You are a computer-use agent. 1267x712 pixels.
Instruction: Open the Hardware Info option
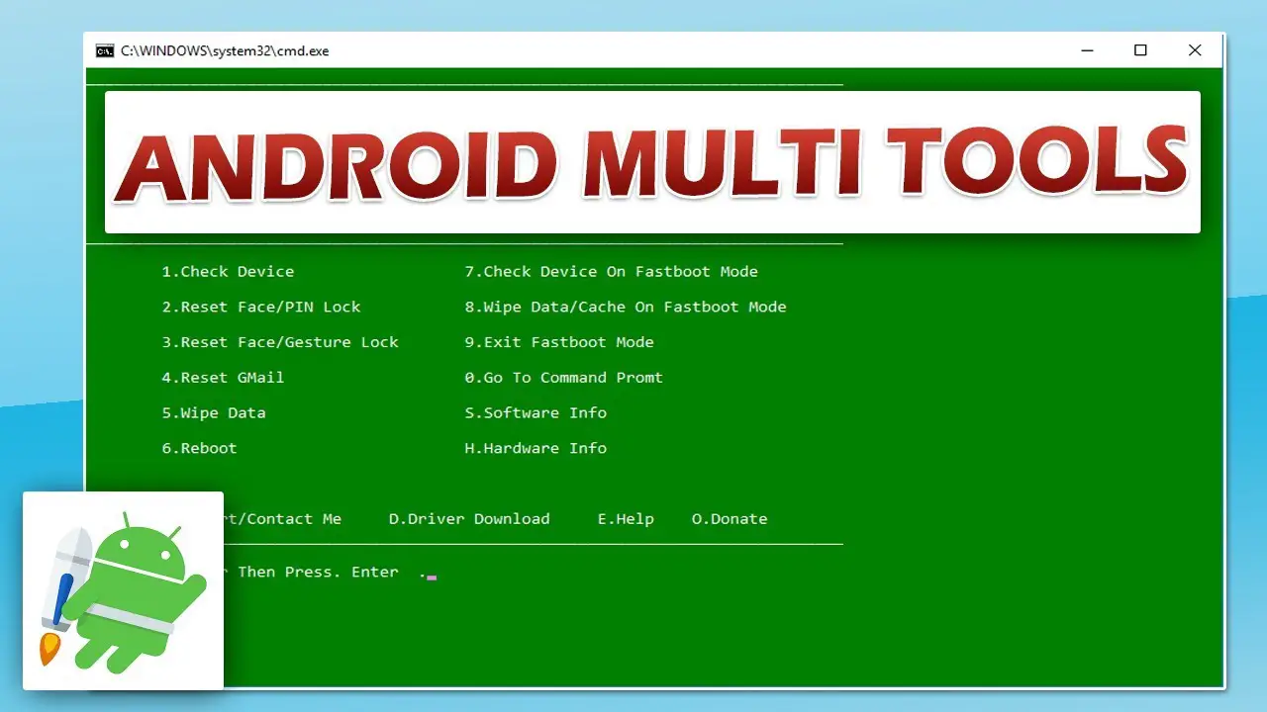coord(536,449)
